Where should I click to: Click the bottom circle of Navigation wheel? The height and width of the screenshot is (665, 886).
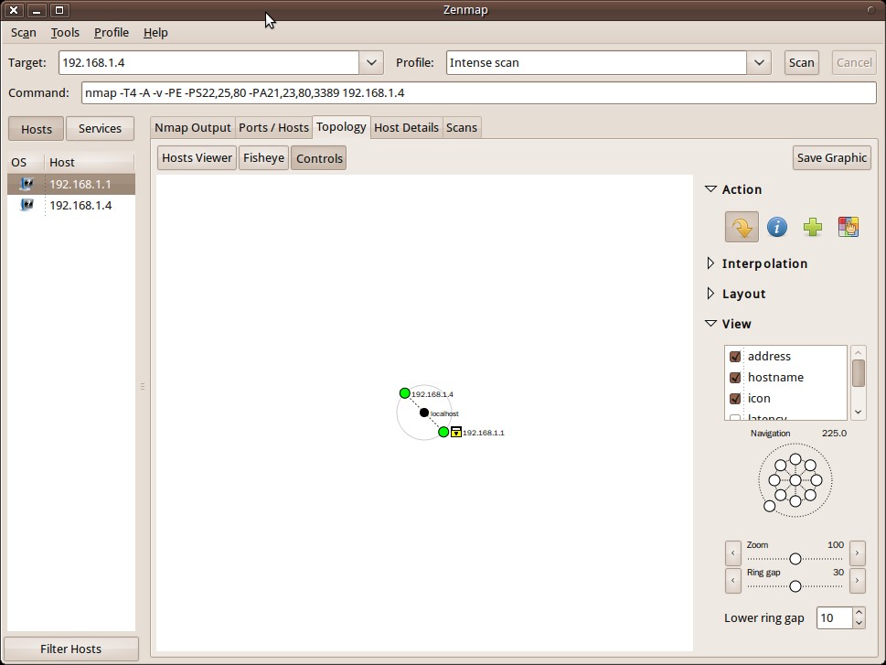795,501
